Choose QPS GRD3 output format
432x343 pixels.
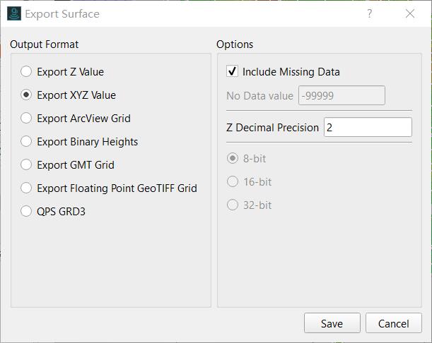click(26, 212)
